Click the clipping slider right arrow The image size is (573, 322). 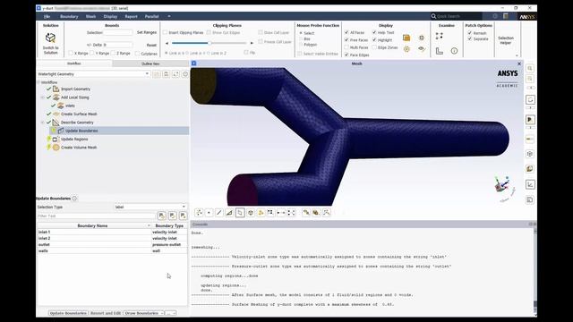click(x=252, y=43)
